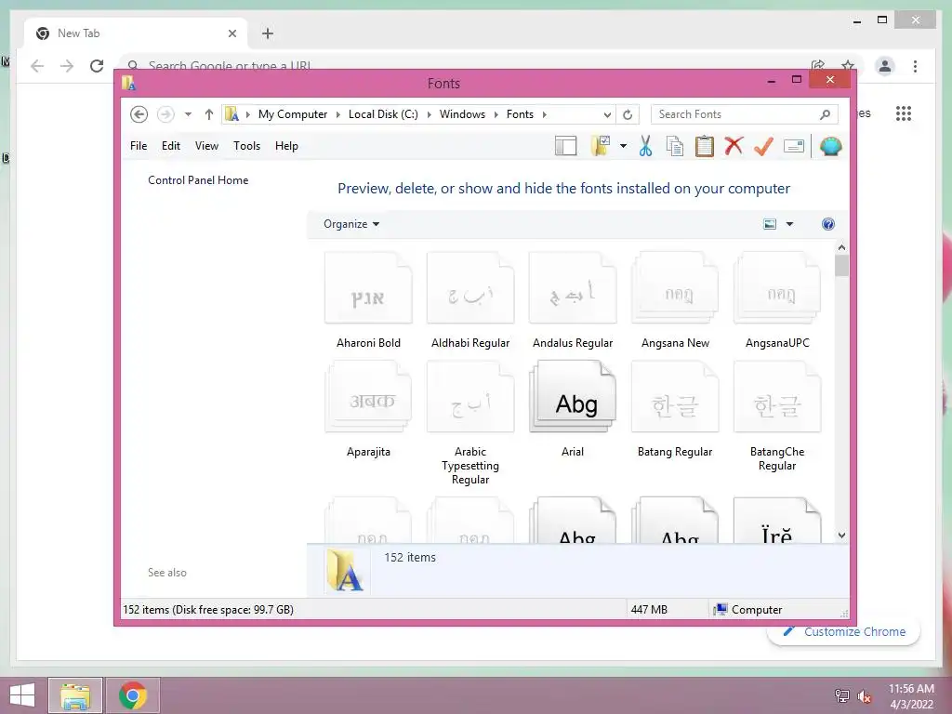This screenshot has width=952, height=714.
Task: Toggle the preview pane layout icon
Action: pyautogui.click(x=566, y=146)
